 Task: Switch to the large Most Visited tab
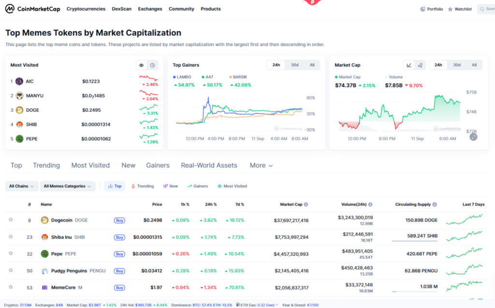[x=90, y=165]
